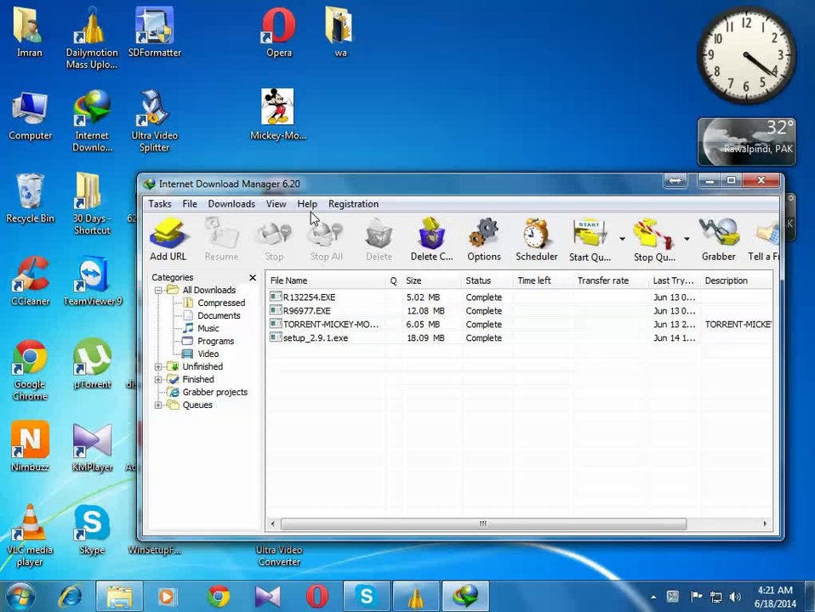
Task: Open the Downloads menu
Action: click(x=231, y=204)
